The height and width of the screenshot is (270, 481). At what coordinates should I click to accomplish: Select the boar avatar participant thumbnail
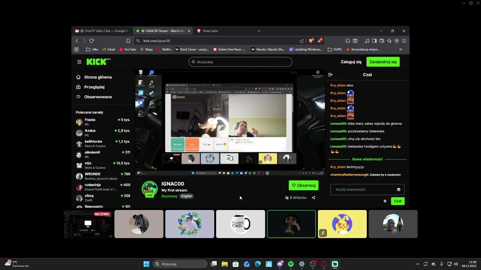(139, 224)
